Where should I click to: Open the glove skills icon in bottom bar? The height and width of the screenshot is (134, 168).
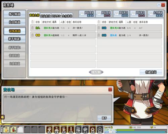point(64,130)
